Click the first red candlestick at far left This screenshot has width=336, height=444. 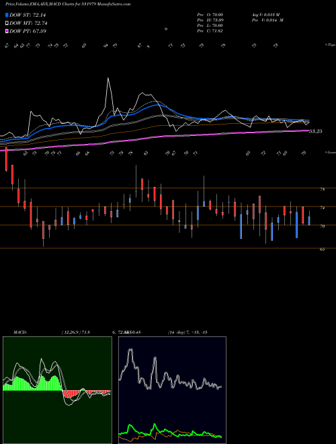6,159
